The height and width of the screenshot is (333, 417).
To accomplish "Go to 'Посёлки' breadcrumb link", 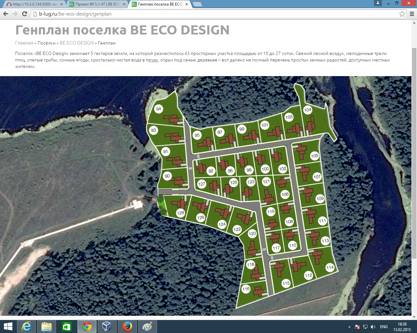I will click(46, 43).
